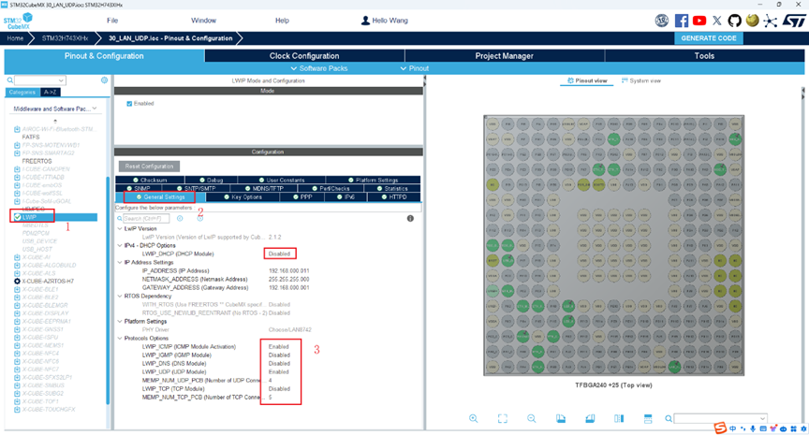The image size is (809, 435).
Task: Open the X (Twitter) icon in header
Action: (x=717, y=21)
